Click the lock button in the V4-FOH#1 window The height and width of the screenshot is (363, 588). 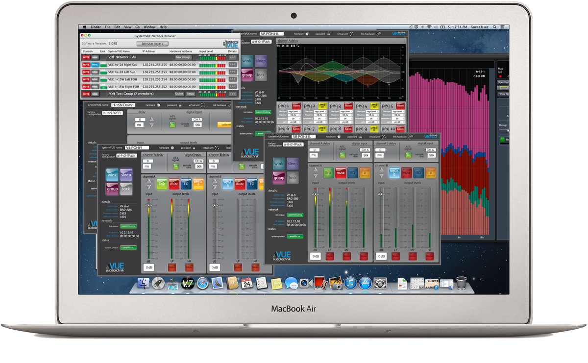pyautogui.click(x=126, y=188)
